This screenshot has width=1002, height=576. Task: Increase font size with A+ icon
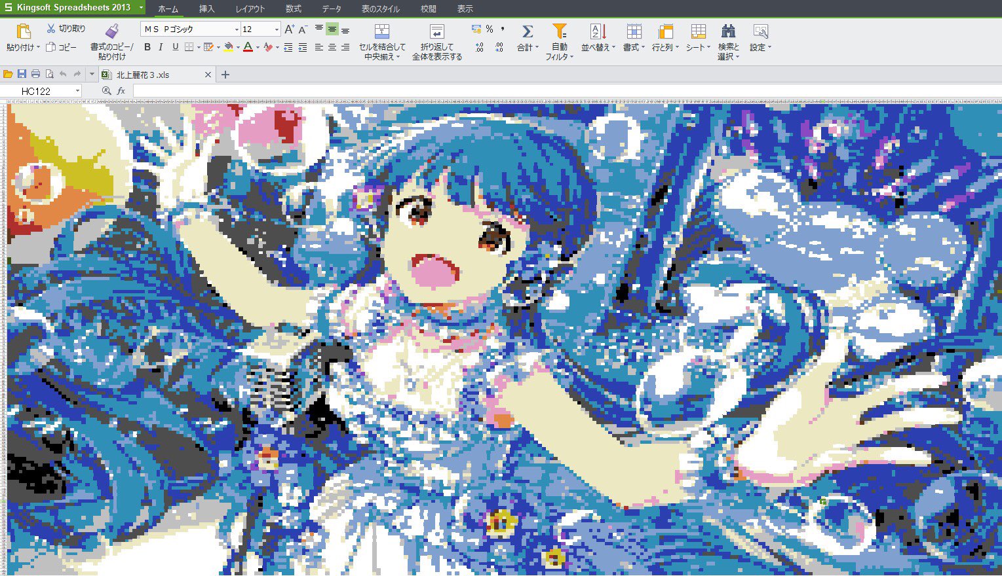289,29
